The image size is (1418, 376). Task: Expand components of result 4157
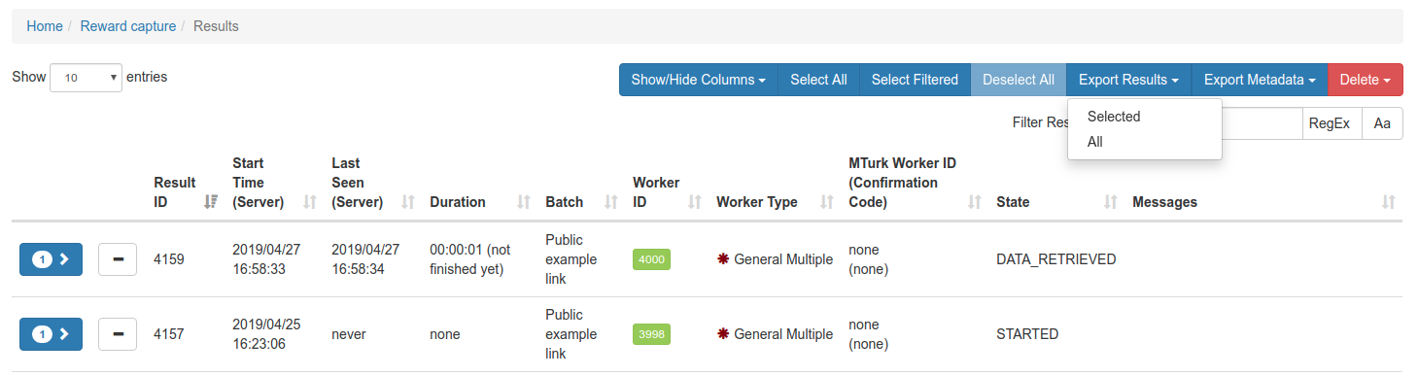coord(51,334)
